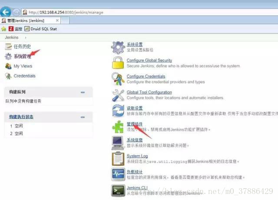Open 系统管理 in the sidebar

(22, 57)
